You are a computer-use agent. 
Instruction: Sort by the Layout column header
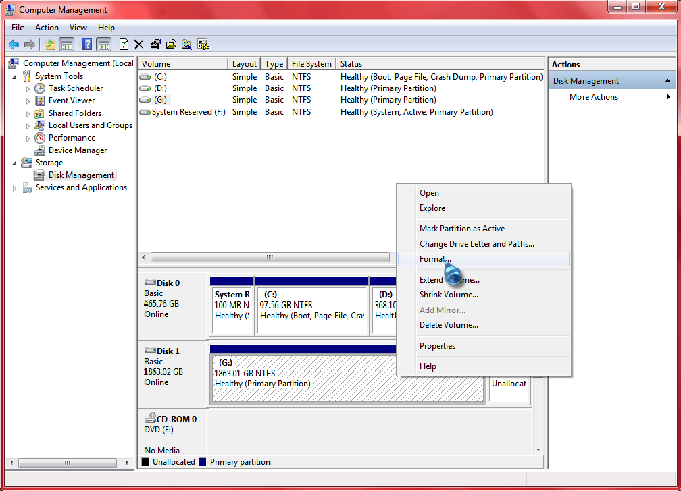(x=245, y=64)
